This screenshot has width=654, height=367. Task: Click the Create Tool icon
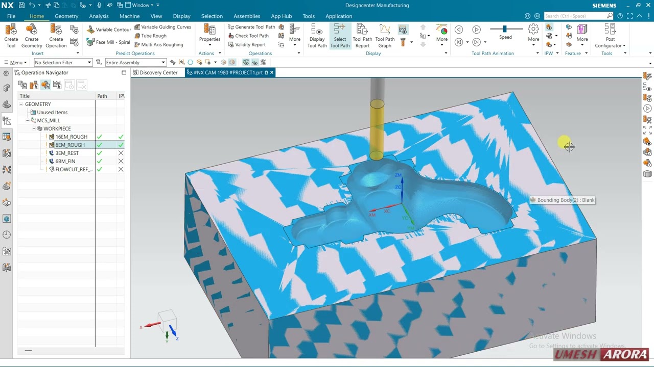(11, 36)
